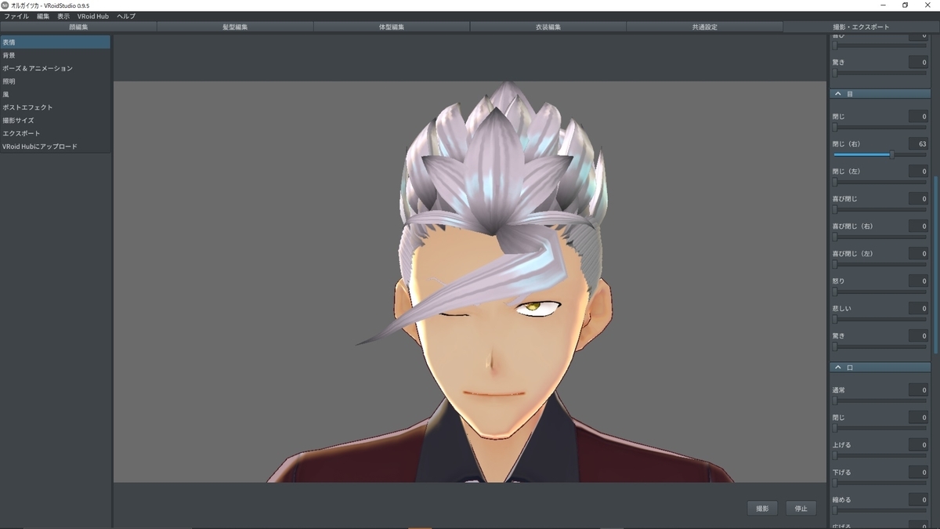Click the 喜び閉じ（右） value field
940x529 pixels.
(919, 226)
